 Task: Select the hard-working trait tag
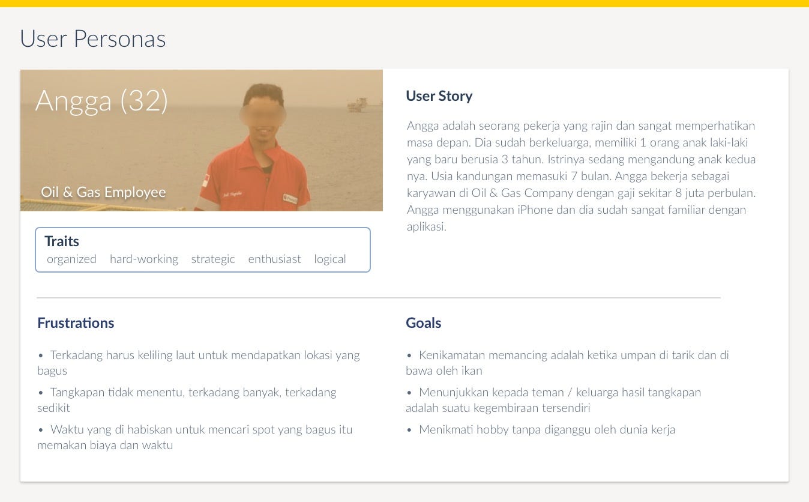[x=144, y=259]
